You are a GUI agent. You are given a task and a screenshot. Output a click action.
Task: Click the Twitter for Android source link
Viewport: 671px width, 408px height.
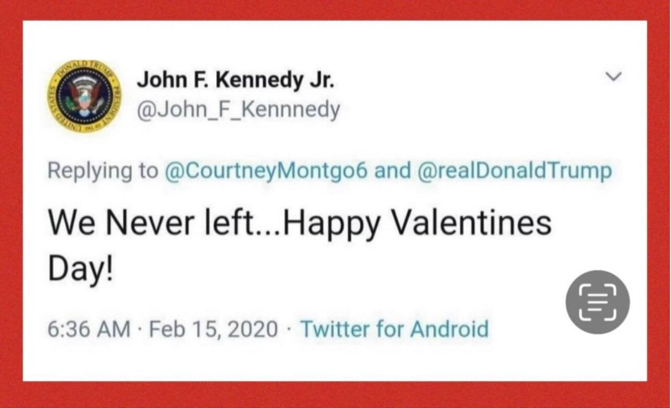click(394, 329)
